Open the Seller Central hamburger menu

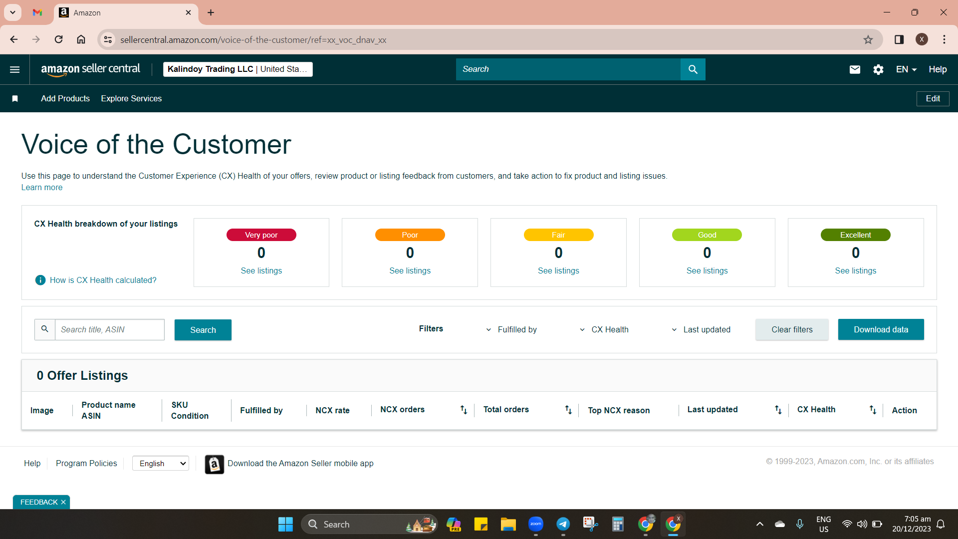(x=14, y=69)
